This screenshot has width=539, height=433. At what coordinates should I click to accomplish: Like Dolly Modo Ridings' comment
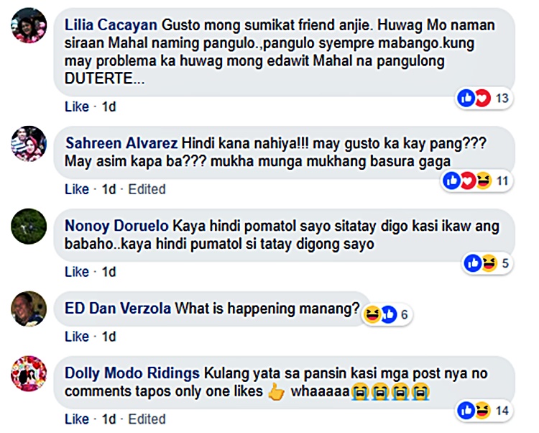click(x=77, y=419)
